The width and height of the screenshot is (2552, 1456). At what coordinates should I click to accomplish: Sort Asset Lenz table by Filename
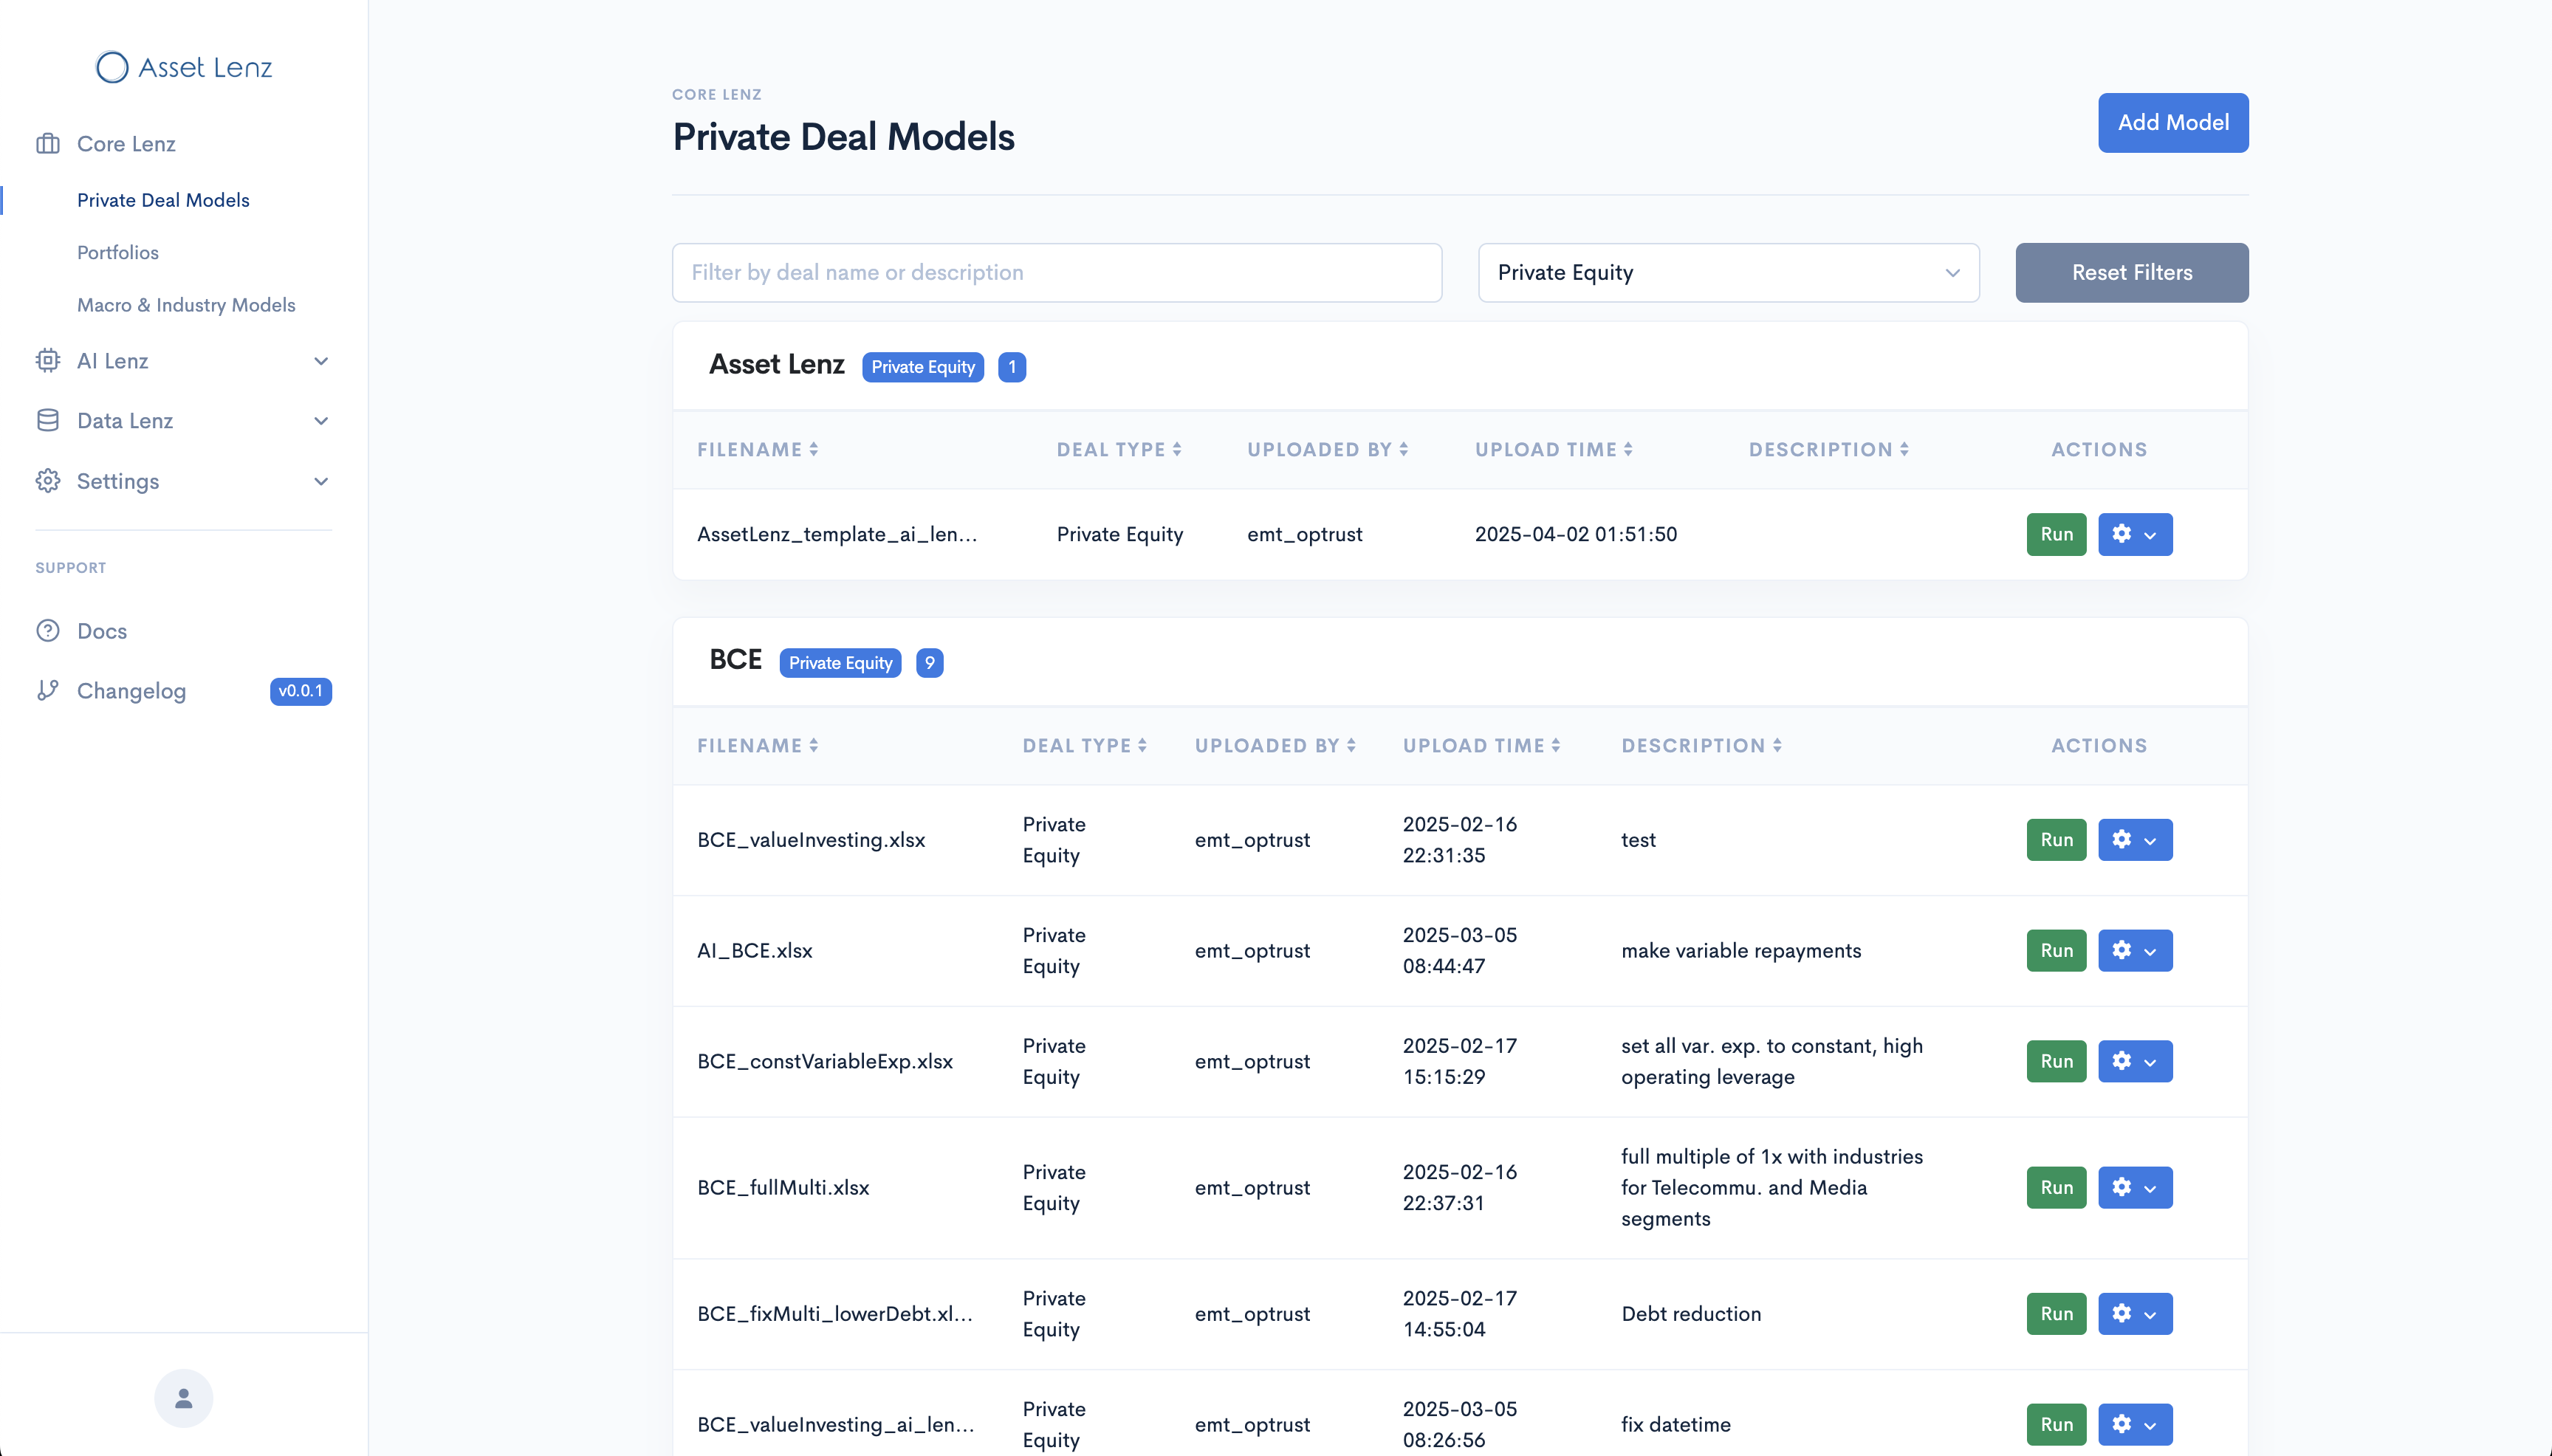tap(757, 450)
